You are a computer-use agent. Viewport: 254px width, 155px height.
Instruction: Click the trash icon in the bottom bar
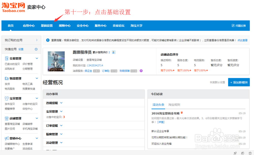coord(250,153)
